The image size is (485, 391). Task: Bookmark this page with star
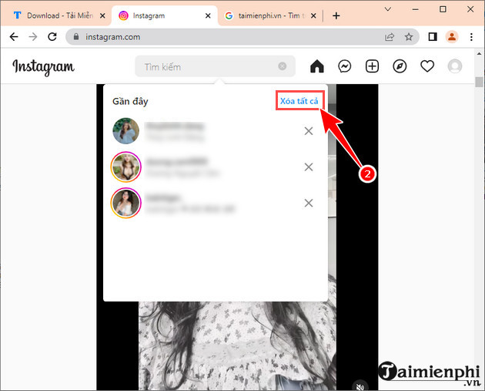tap(409, 37)
